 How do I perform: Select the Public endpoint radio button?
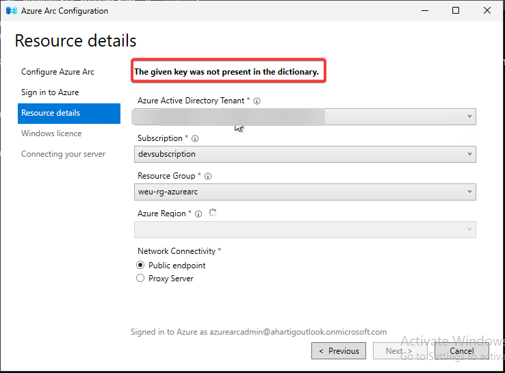140,265
